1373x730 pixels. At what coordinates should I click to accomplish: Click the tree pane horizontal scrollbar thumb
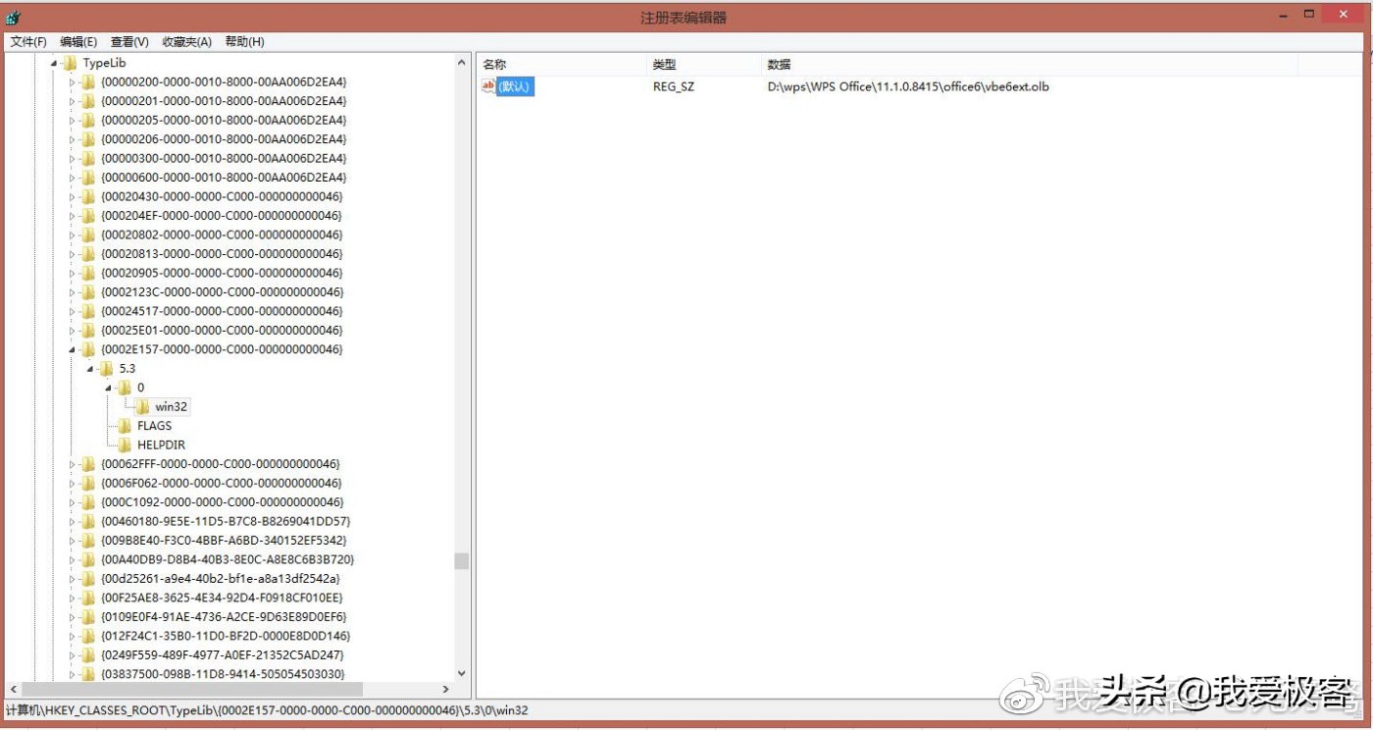click(x=191, y=690)
